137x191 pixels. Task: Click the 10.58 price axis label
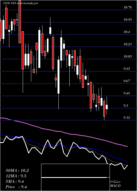pyautogui.click(x=128, y=20)
